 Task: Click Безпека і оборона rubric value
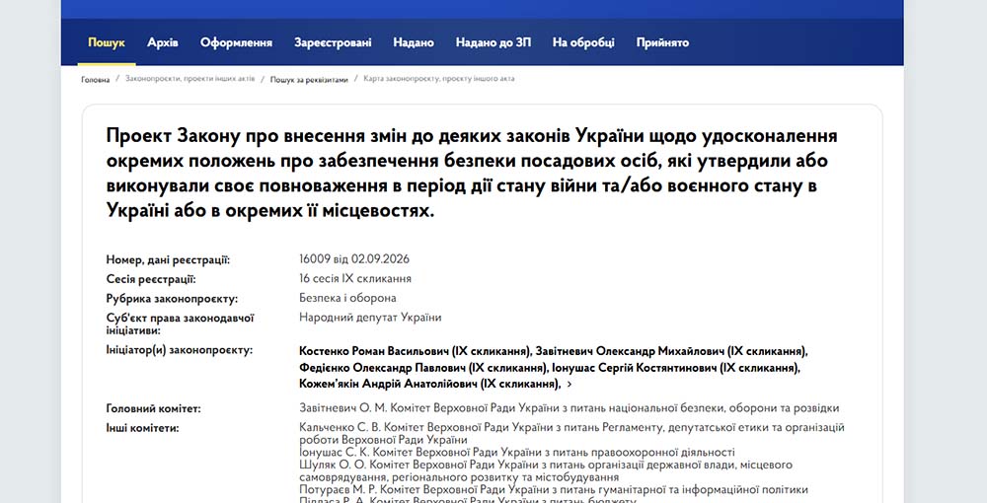point(347,298)
